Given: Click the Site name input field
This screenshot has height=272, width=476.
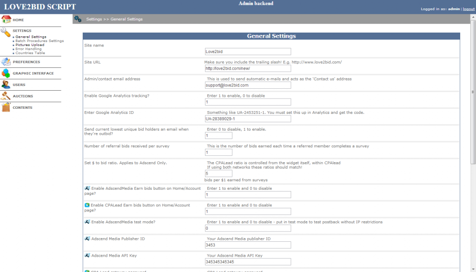Looking at the screenshot, I should (248, 52).
